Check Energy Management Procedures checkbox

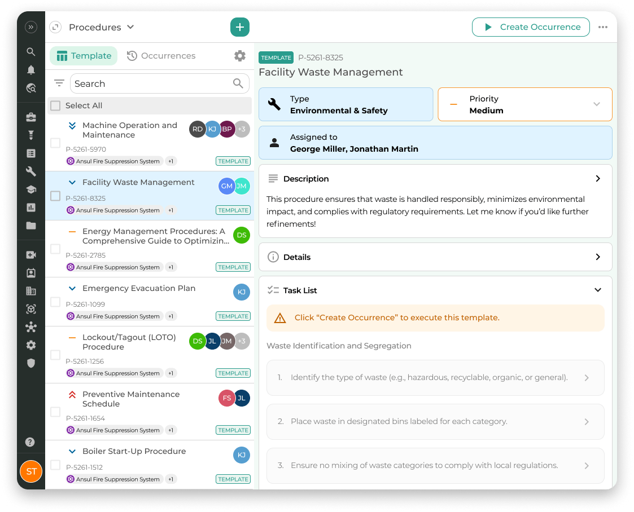click(x=55, y=249)
